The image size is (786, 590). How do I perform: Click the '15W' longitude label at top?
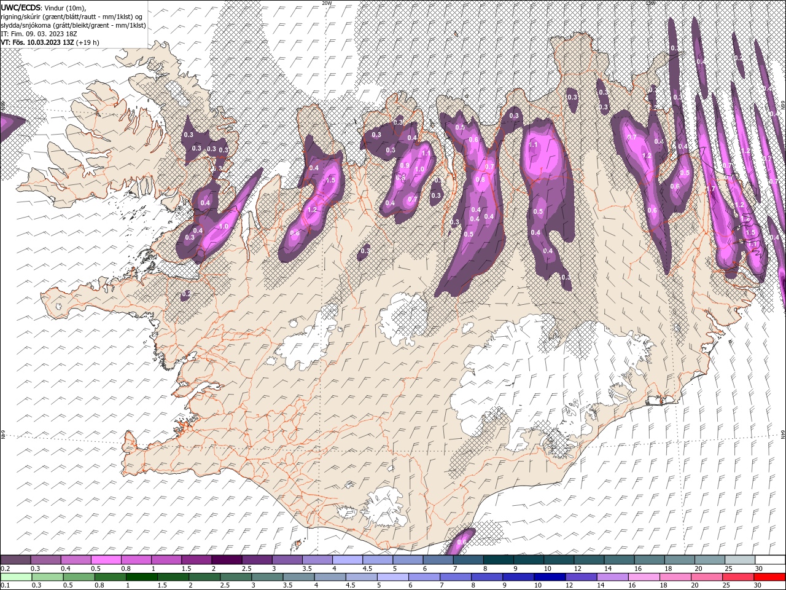[651, 3]
